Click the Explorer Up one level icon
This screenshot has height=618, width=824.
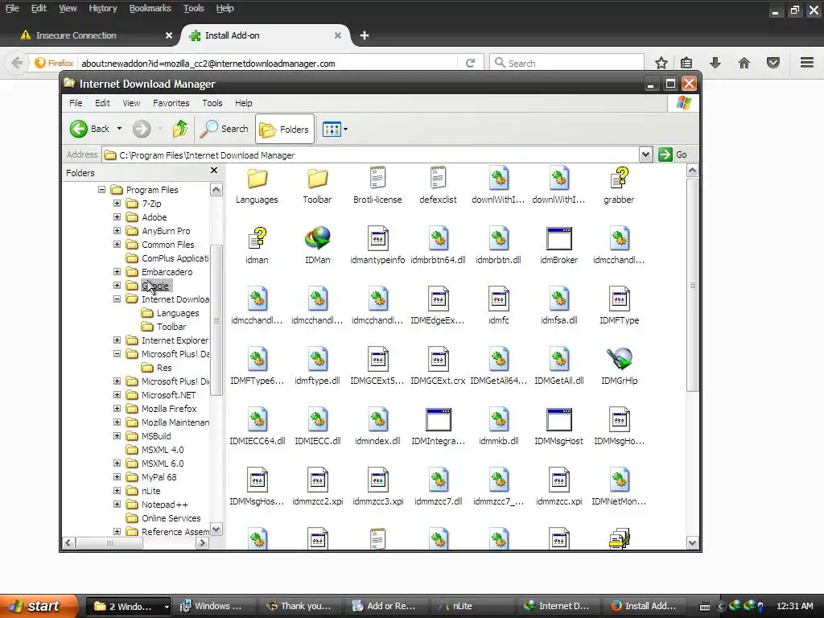[180, 129]
